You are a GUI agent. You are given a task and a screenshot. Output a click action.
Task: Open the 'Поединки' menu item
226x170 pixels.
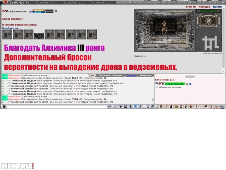click(x=197, y=2)
